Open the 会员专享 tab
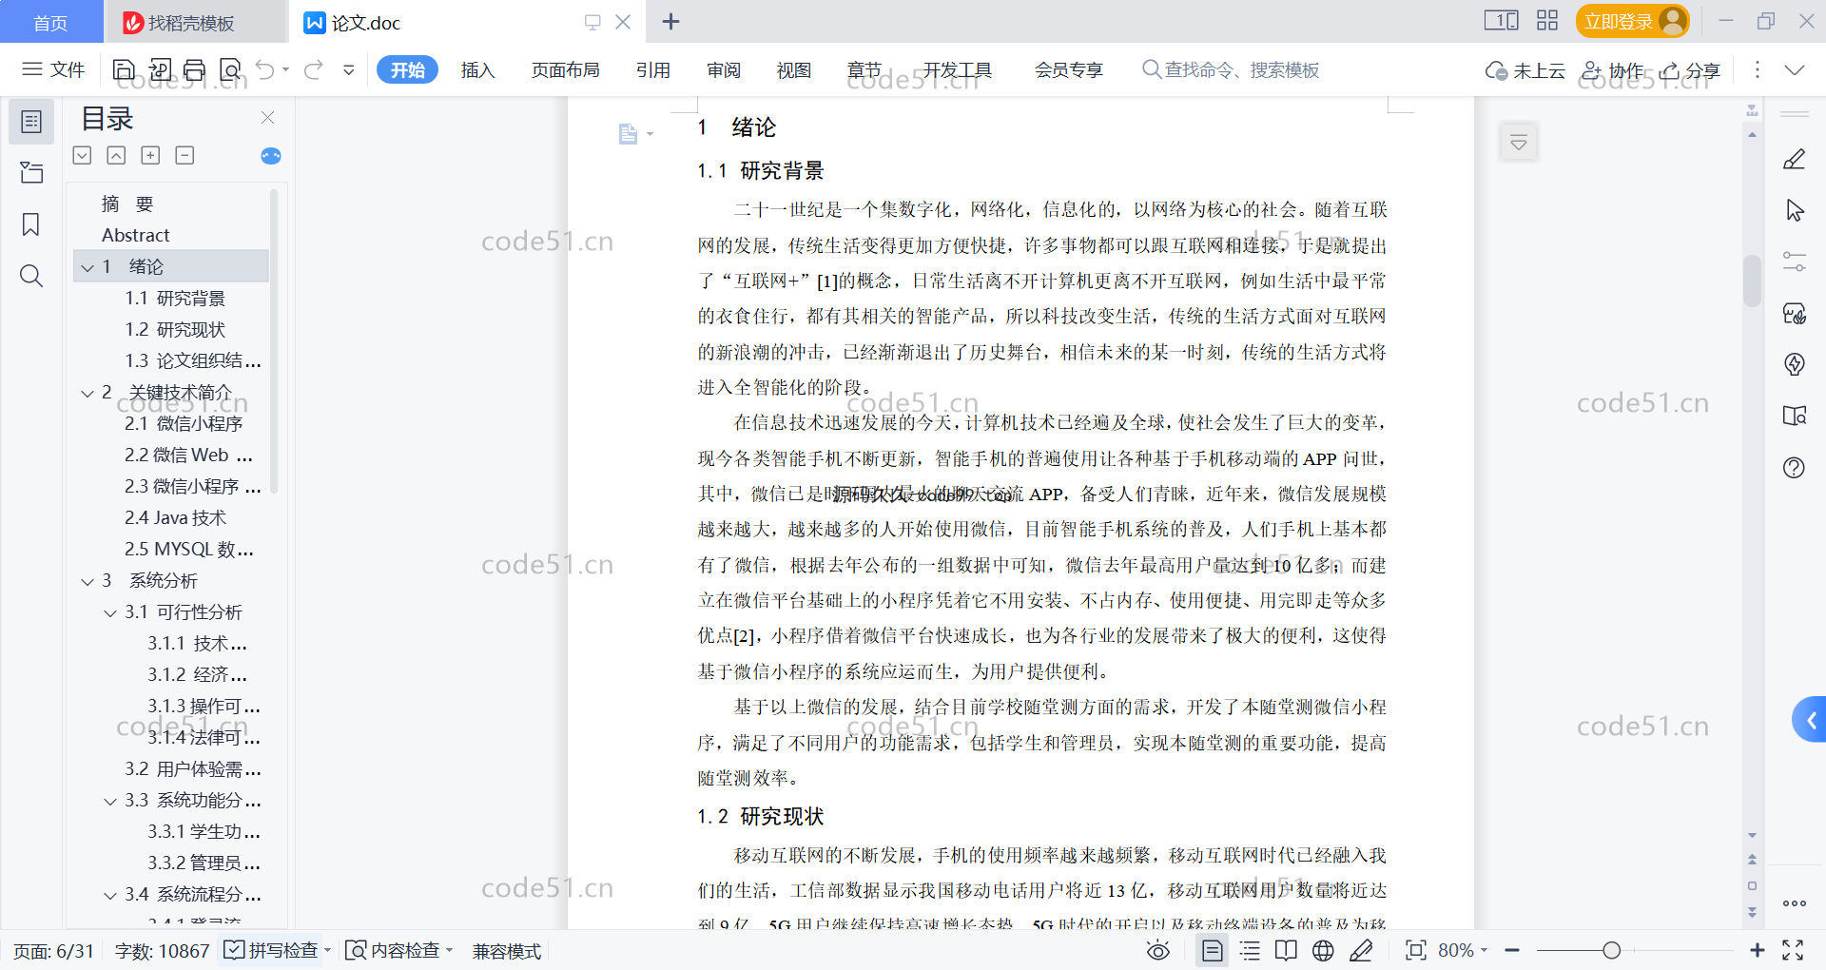Screen dimensions: 1826x970 tap(1068, 69)
